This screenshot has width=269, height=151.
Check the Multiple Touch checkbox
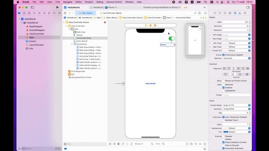(x=223, y=120)
